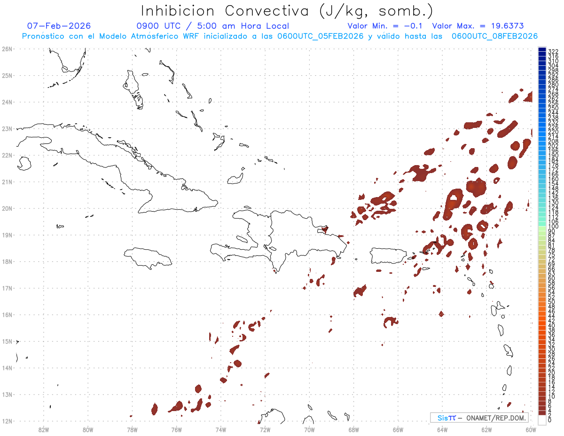This screenshot has width=564, height=436.
Task: Click the 68W longitude label
Action: click(354, 429)
